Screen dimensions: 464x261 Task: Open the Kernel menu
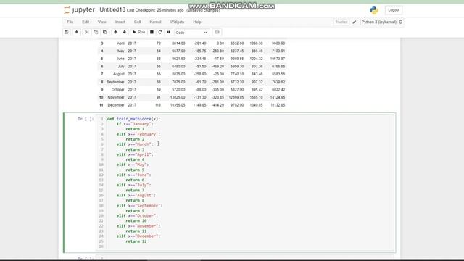(x=155, y=22)
